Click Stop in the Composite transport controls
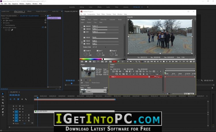Image resolution: width=216 pixels, height=132 pixels. pos(164,62)
